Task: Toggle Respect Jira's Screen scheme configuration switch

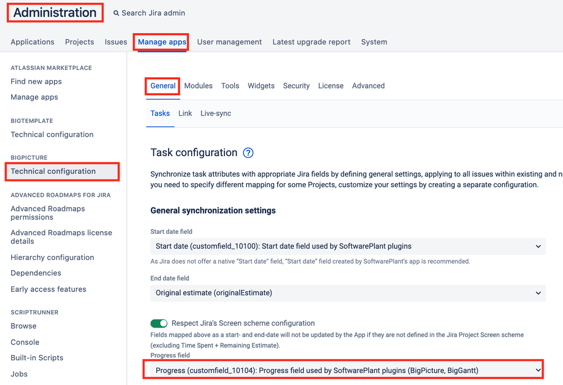Action: 159,324
